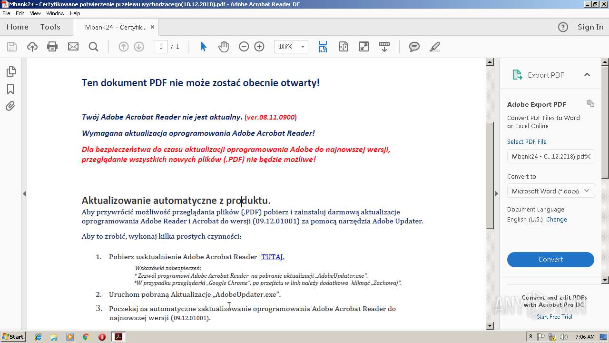Image resolution: width=609 pixels, height=343 pixels.
Task: Click the copy icon beside Adobe Export PDF
Action: 590,103
